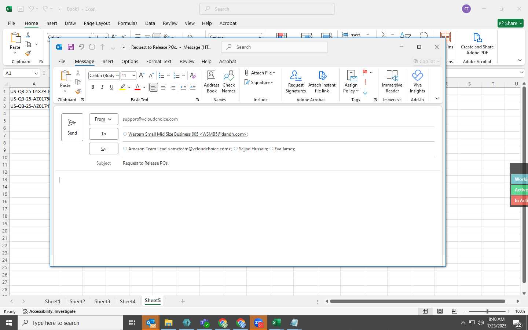Open Viva Insights add-in

[x=417, y=82]
